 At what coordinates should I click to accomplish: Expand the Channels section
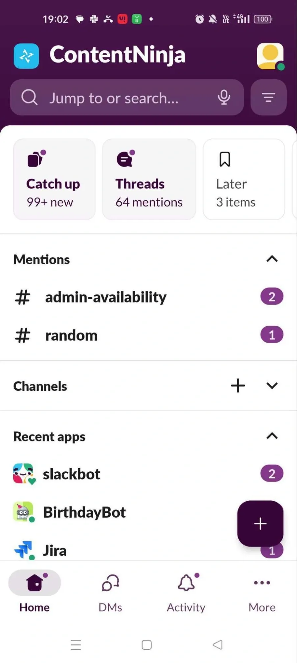click(x=272, y=386)
